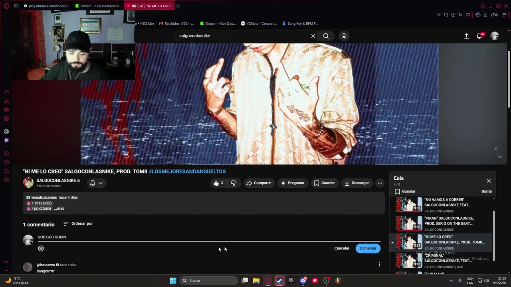Open Discord from the taskbar
The image size is (511, 287).
pyautogui.click(x=303, y=281)
